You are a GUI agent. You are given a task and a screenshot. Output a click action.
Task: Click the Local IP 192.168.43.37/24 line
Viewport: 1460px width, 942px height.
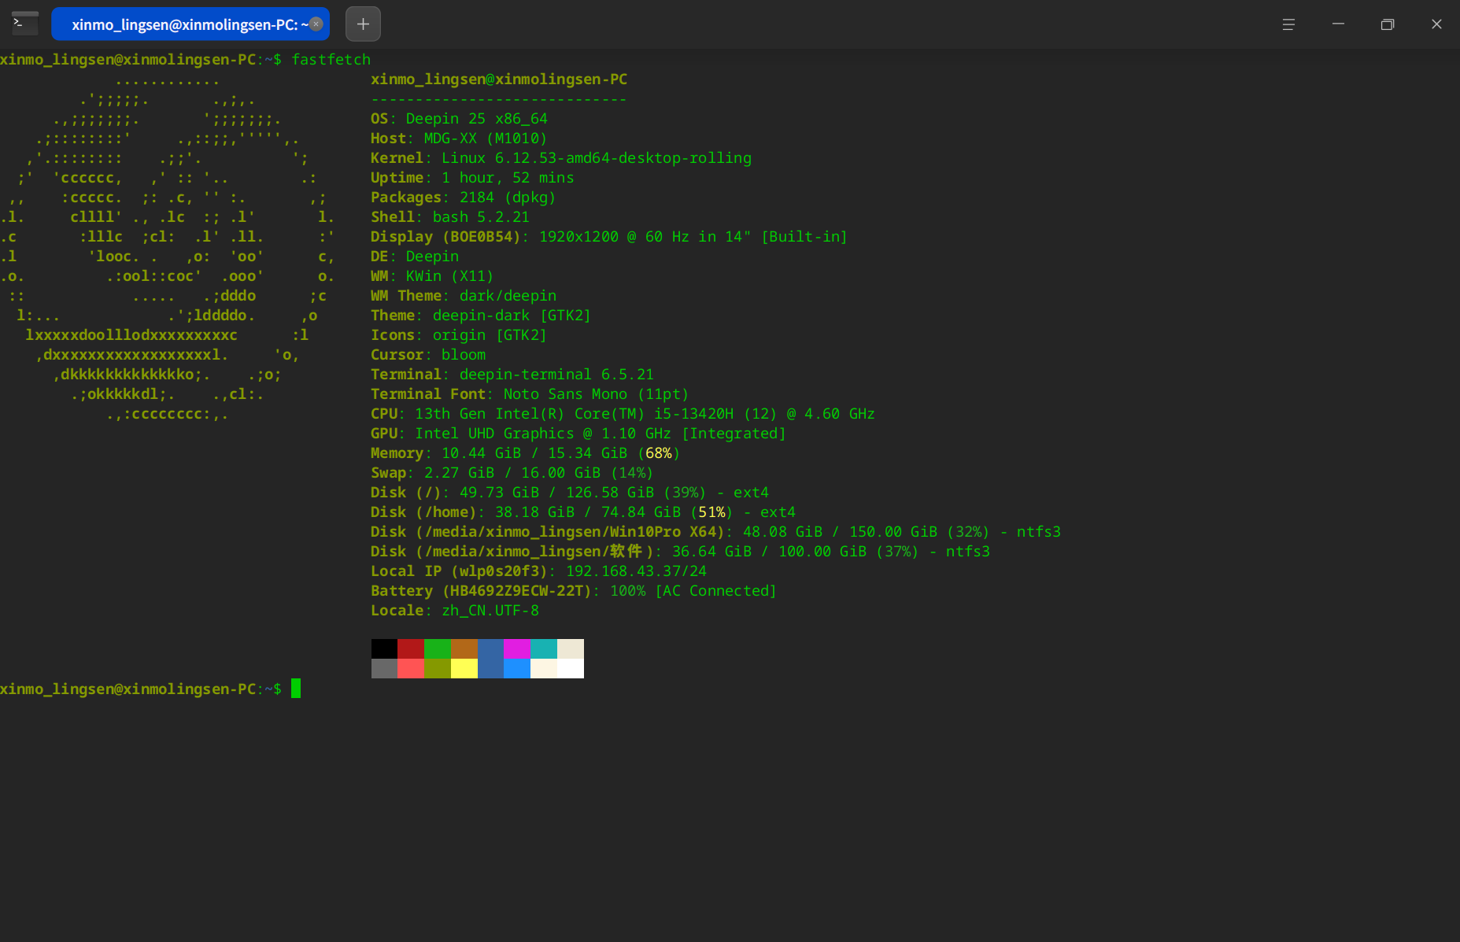538,571
